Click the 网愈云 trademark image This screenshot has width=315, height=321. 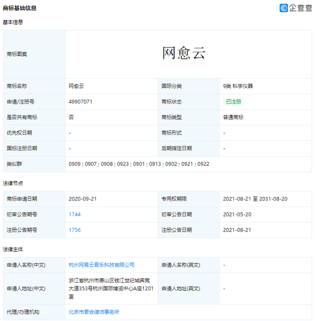[x=184, y=53]
